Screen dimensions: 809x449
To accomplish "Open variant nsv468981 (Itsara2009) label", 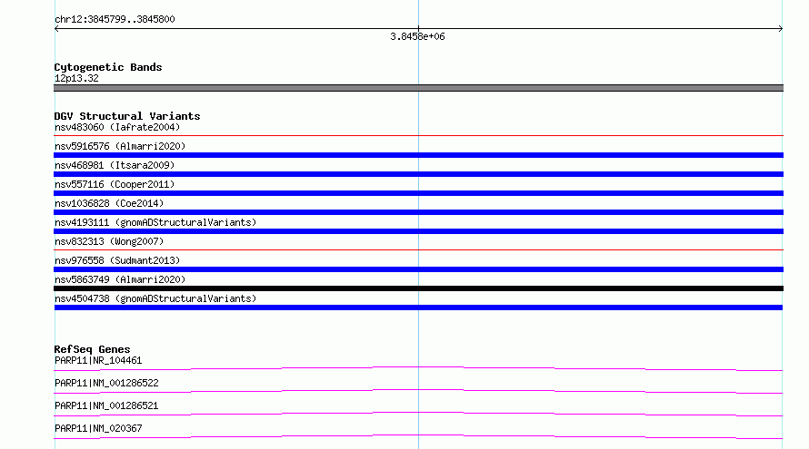I will pos(115,165).
